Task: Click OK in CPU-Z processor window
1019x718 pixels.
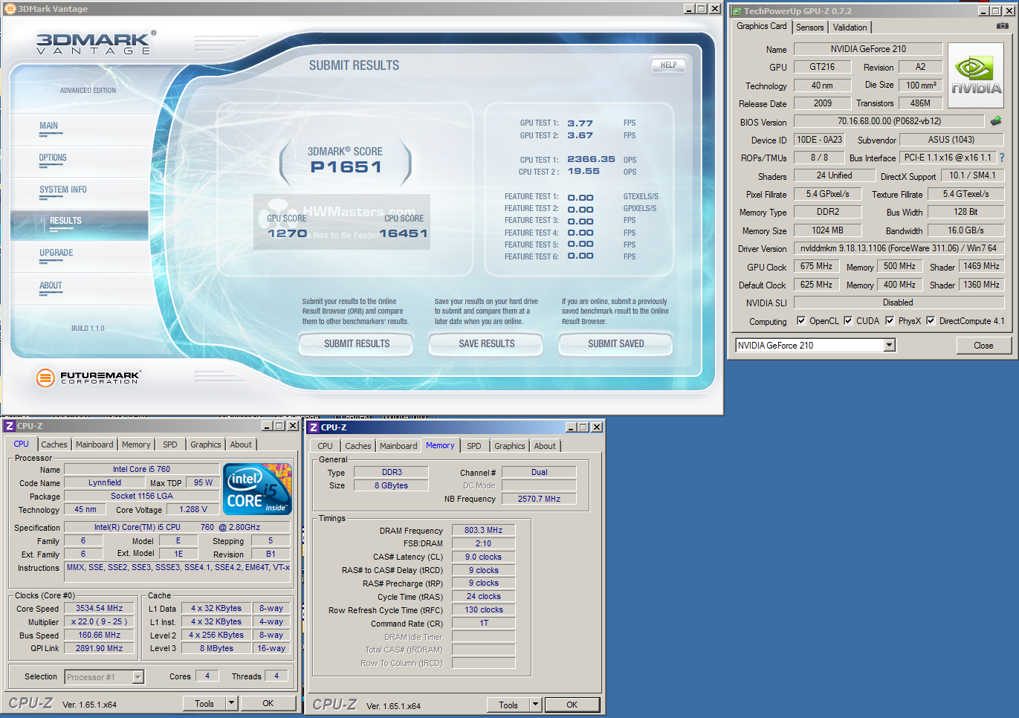Action: coord(268,703)
